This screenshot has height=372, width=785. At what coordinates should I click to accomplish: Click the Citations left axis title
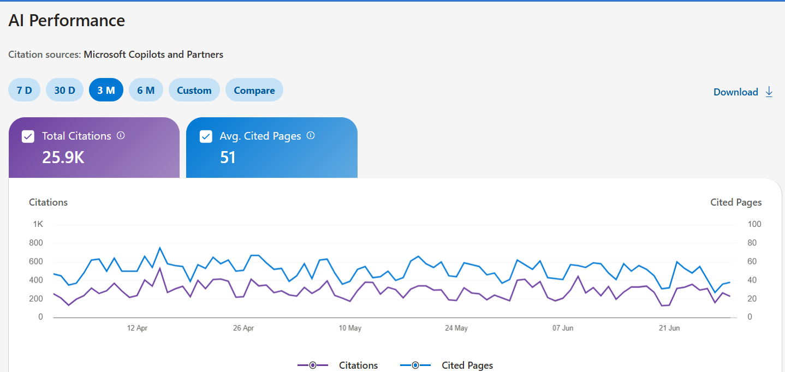pyautogui.click(x=48, y=202)
